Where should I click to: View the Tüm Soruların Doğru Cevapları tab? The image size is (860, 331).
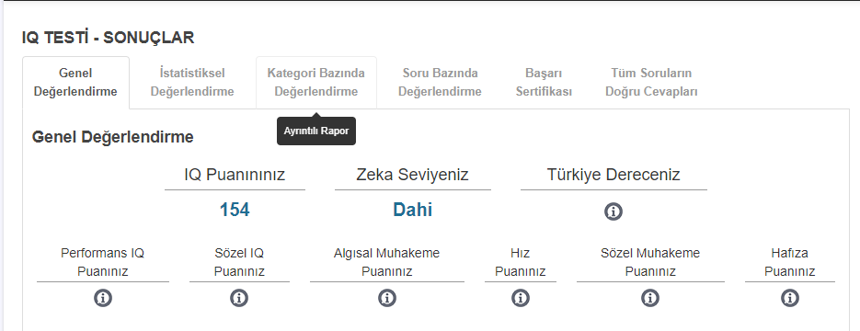651,82
